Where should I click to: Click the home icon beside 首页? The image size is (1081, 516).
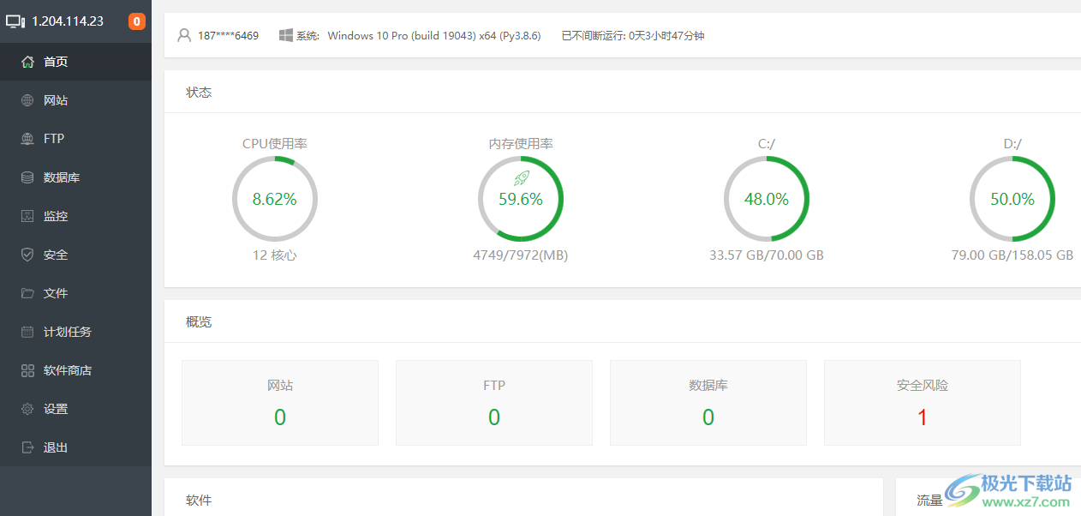pyautogui.click(x=27, y=62)
